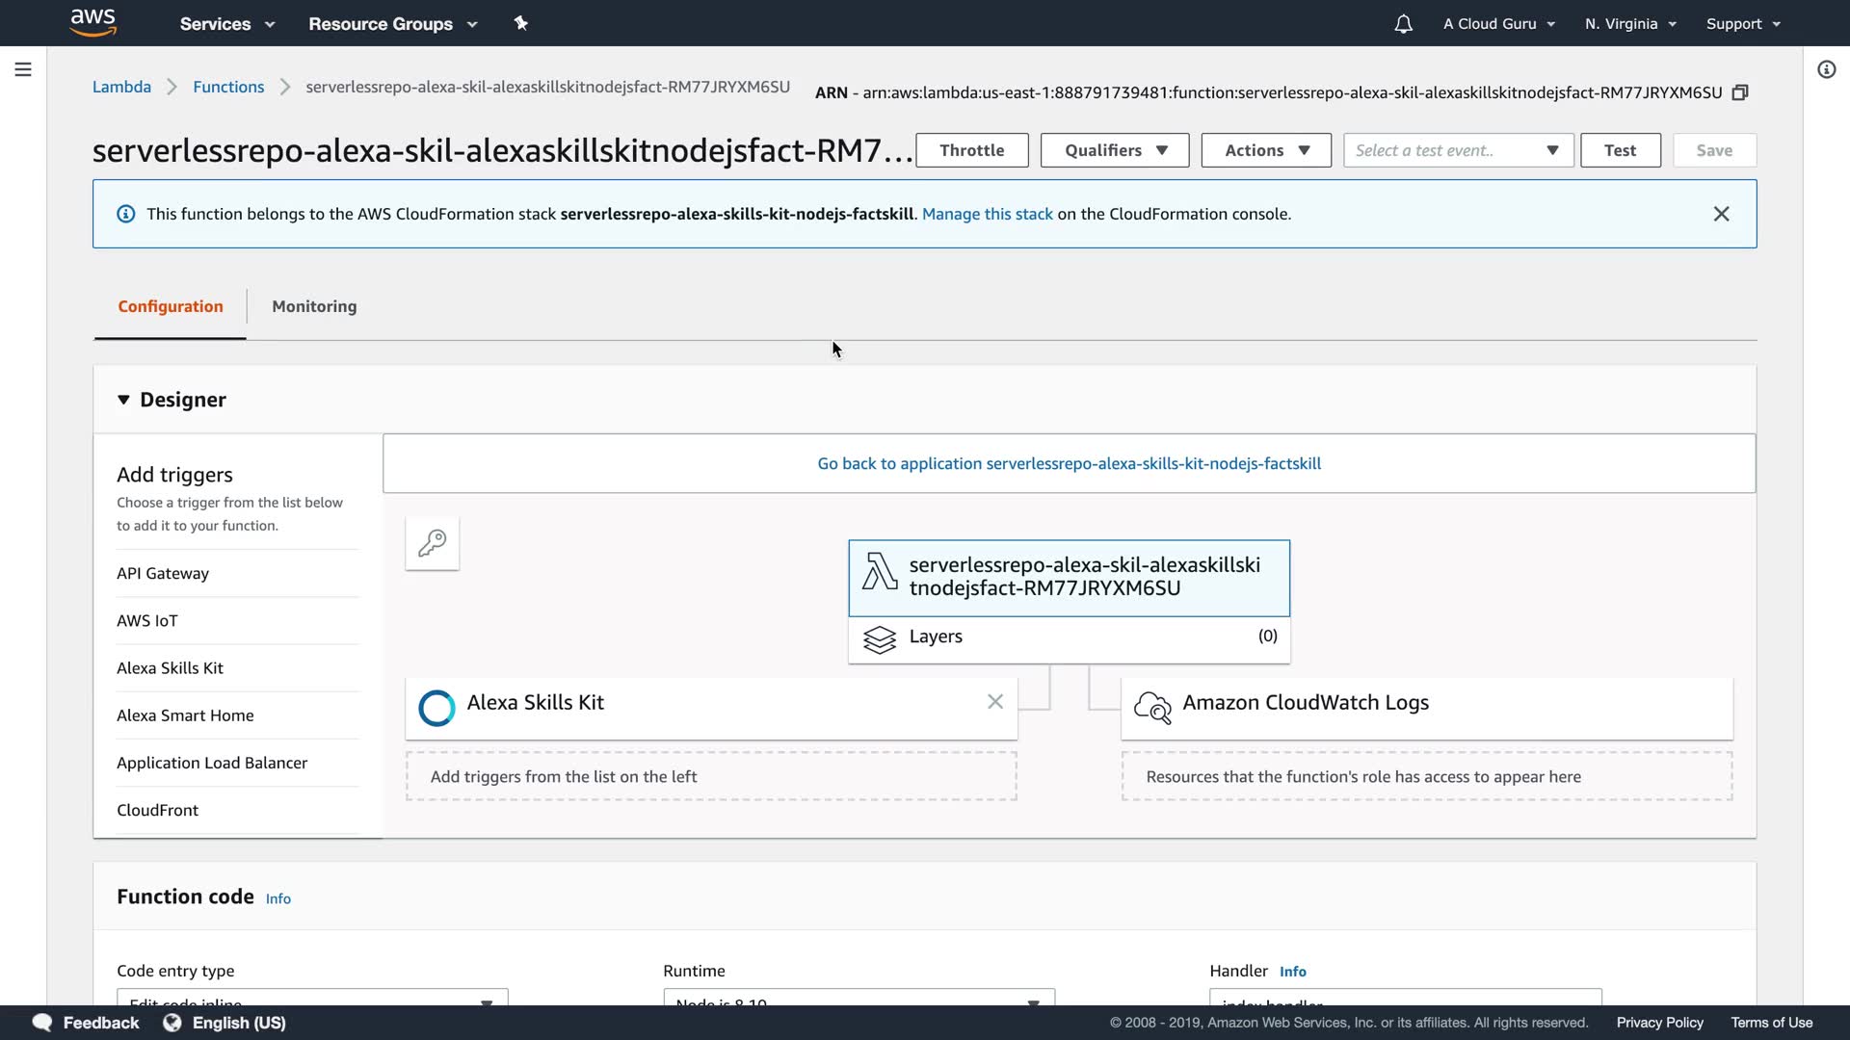Switch to the Monitoring tab
The height and width of the screenshot is (1040, 1850).
pos(314,306)
